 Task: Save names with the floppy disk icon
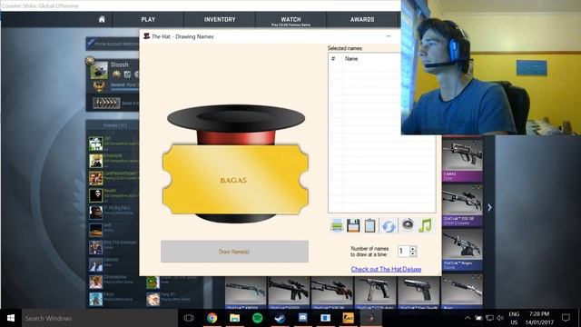point(353,225)
